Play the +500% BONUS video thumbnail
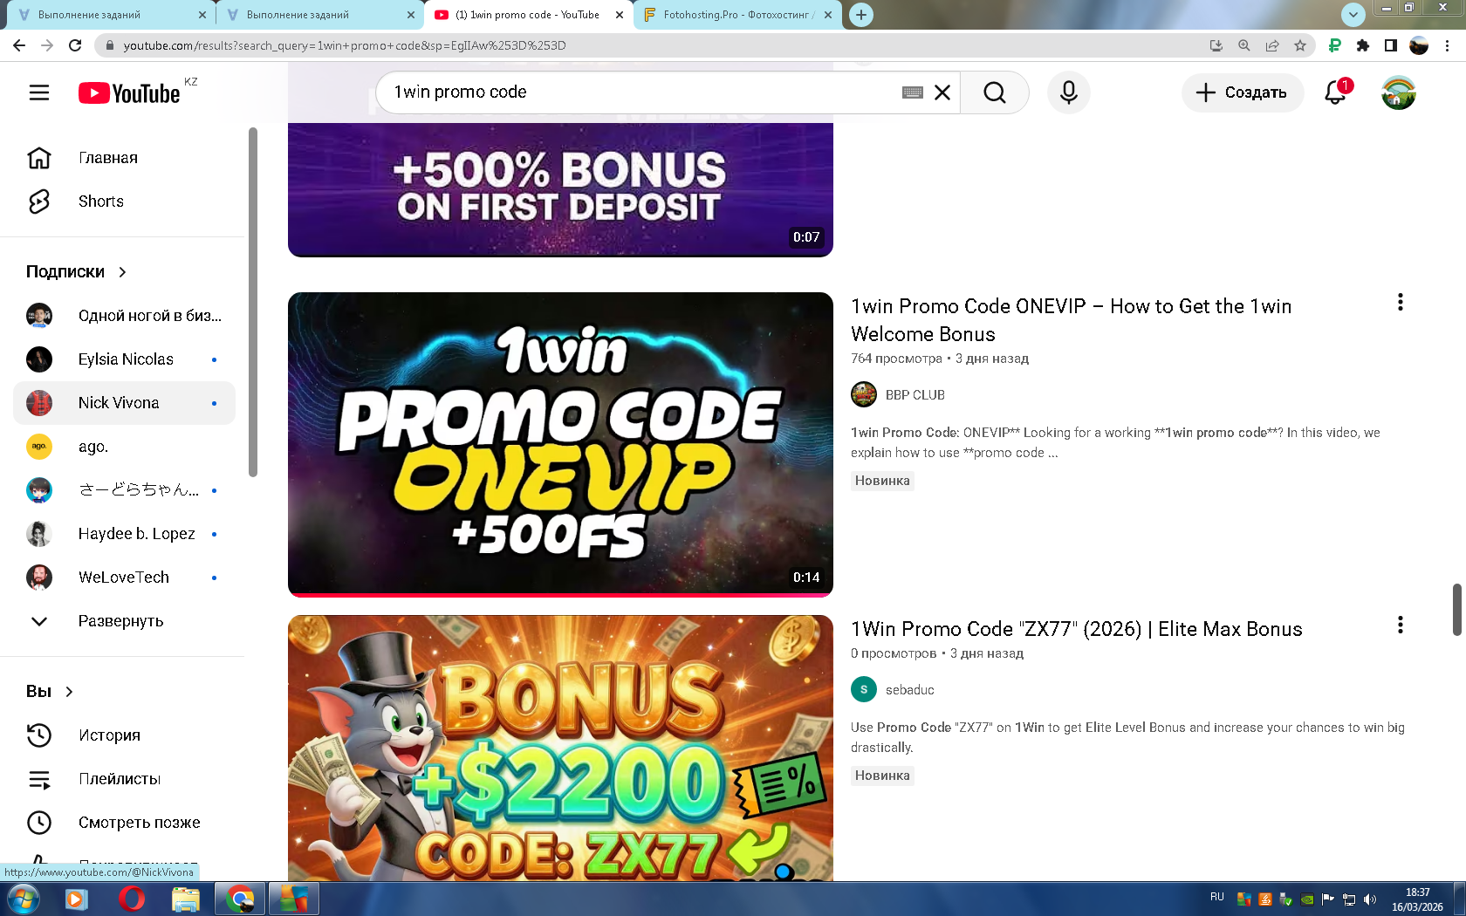Image resolution: width=1466 pixels, height=916 pixels. (x=560, y=190)
